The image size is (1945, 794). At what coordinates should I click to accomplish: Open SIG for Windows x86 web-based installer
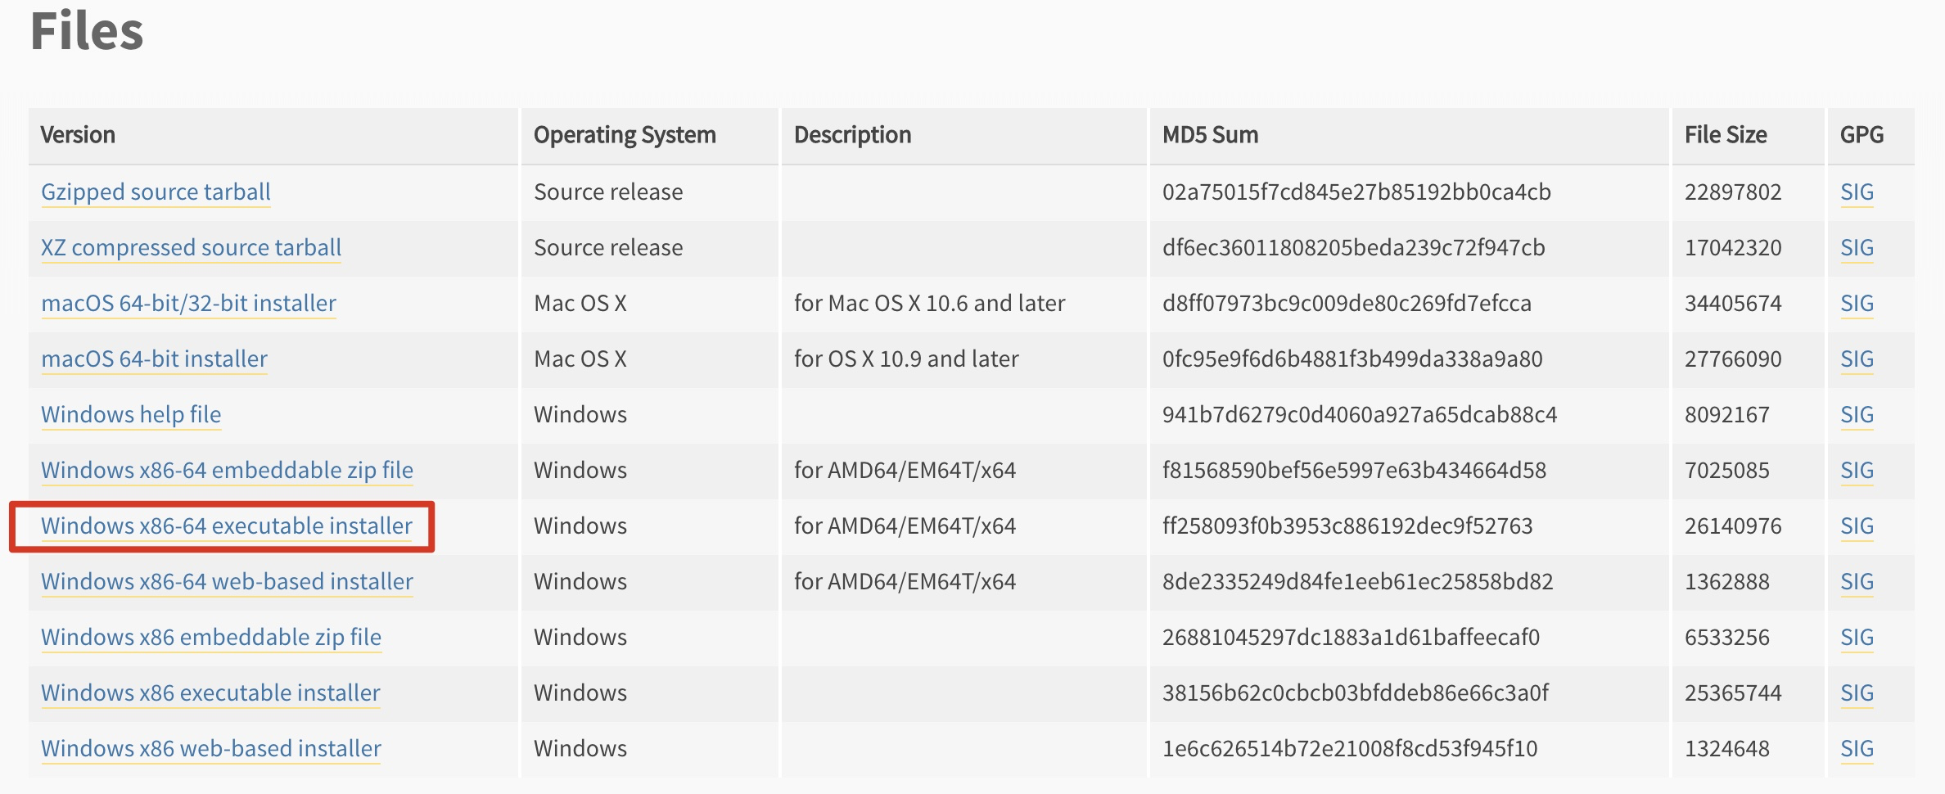click(x=1857, y=749)
